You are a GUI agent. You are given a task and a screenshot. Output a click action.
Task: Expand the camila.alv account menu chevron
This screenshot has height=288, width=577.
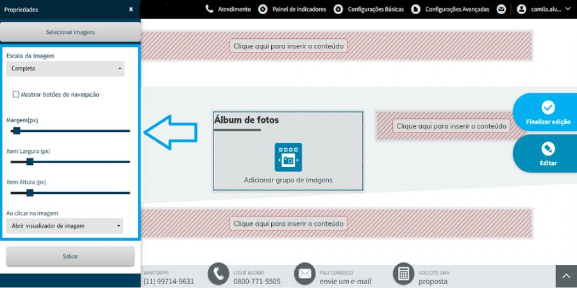[567, 9]
